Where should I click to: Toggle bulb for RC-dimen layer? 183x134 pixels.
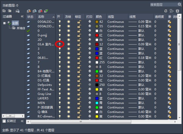[60, 116]
